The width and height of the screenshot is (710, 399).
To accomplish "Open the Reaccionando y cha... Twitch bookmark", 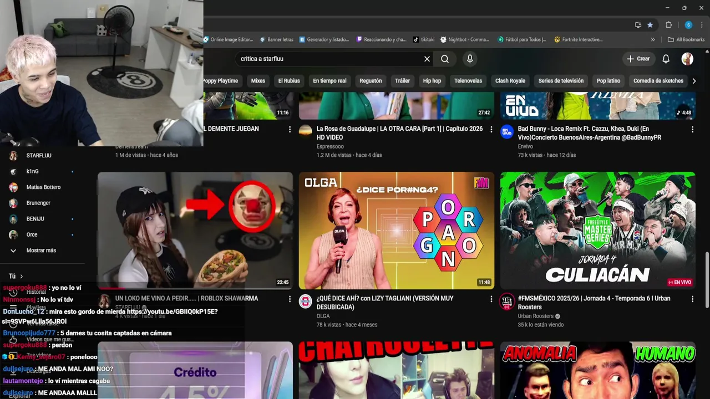I will tap(382, 40).
